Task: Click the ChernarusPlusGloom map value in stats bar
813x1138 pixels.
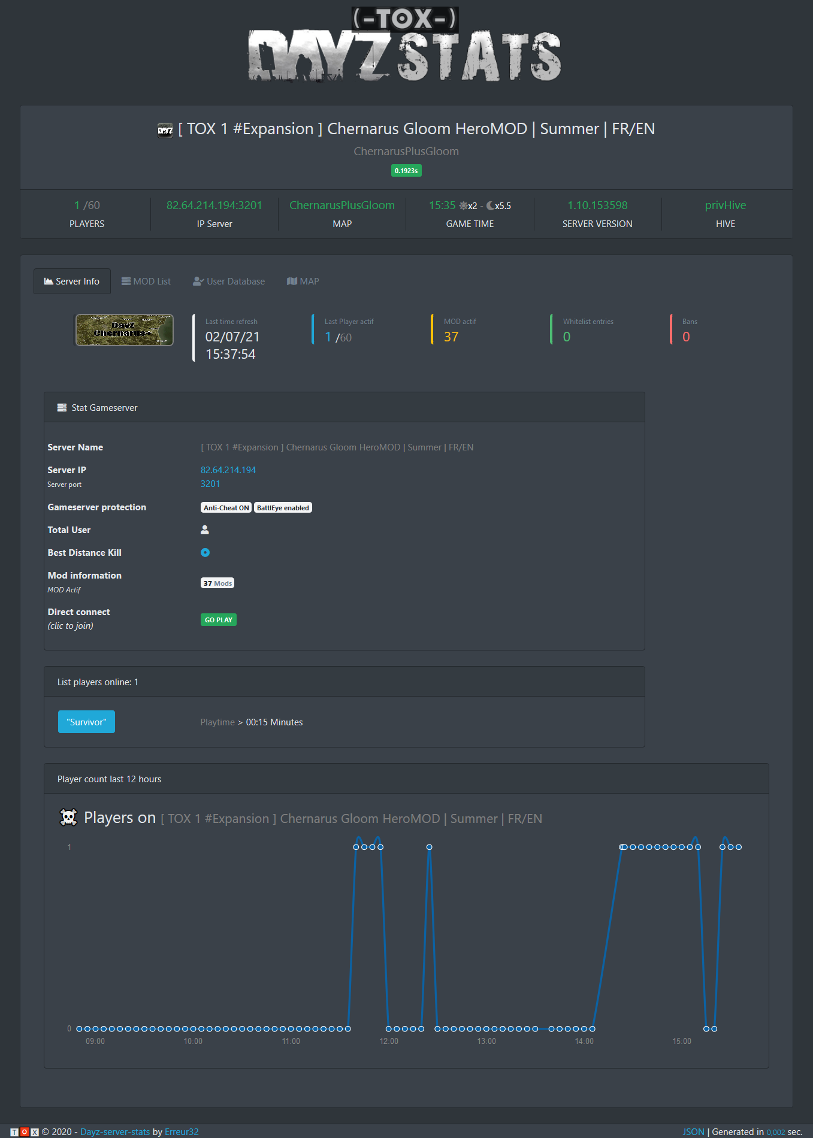Action: point(342,205)
